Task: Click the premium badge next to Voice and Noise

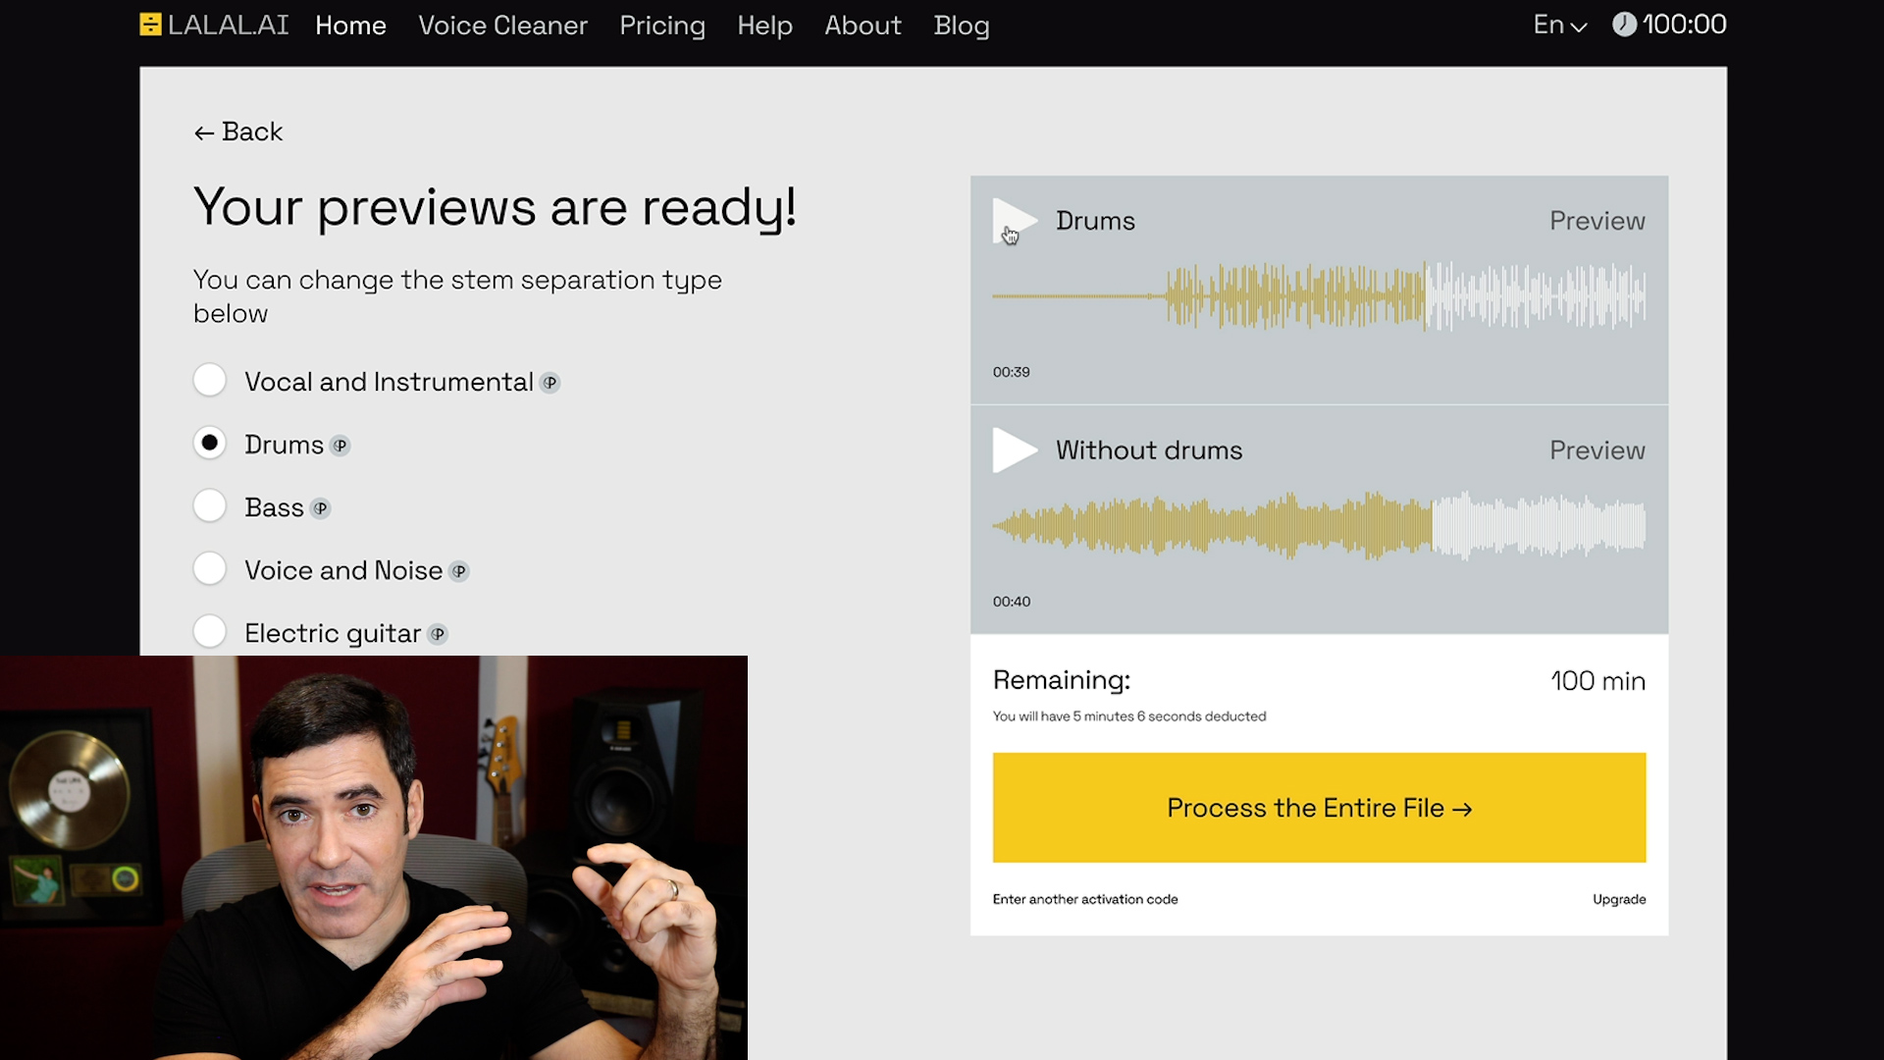Action: point(459,571)
